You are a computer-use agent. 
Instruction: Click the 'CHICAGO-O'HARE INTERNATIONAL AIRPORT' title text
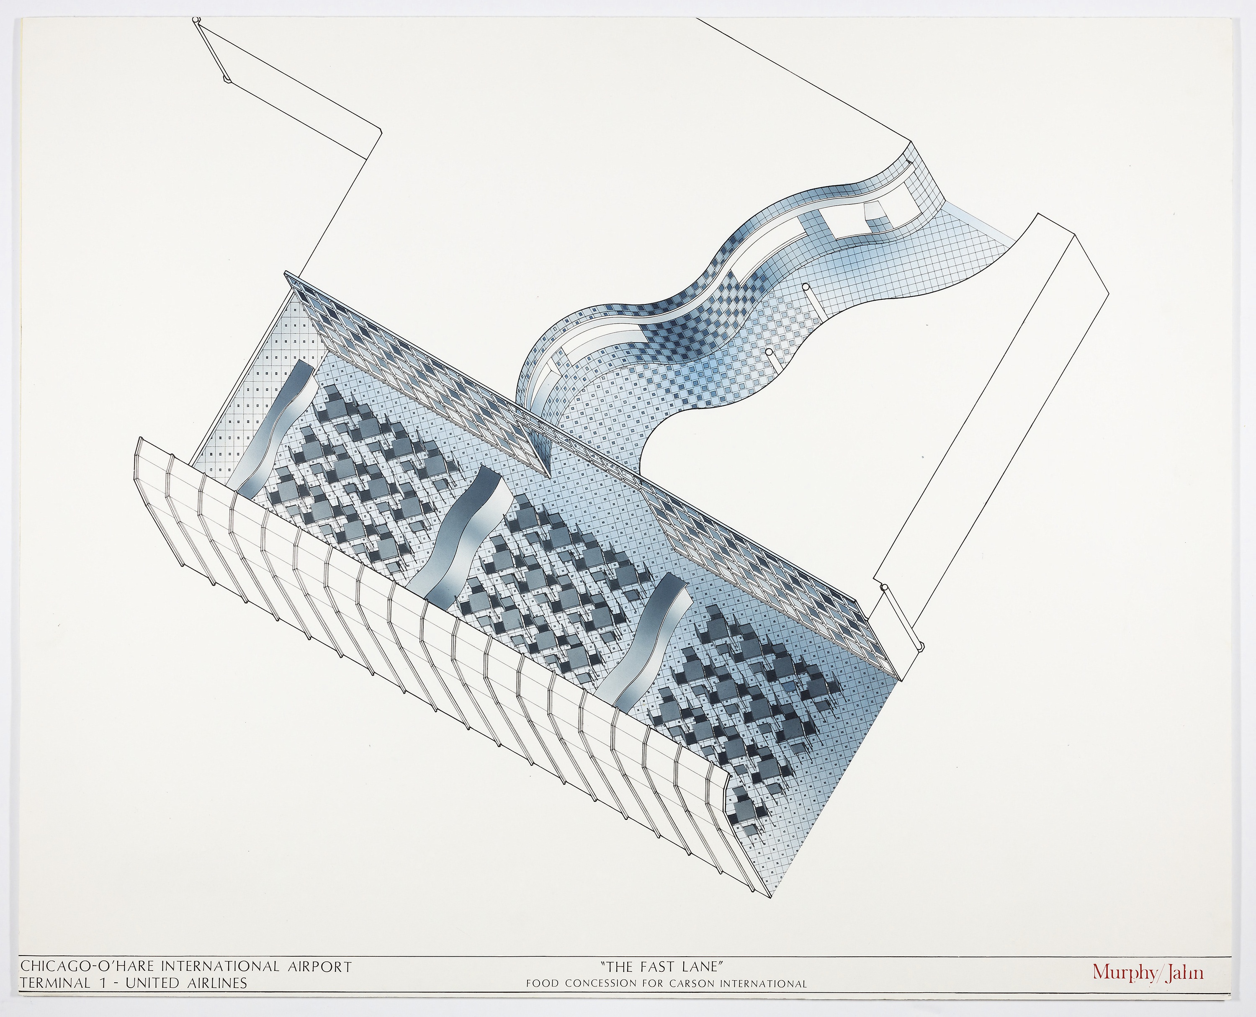[x=186, y=967]
